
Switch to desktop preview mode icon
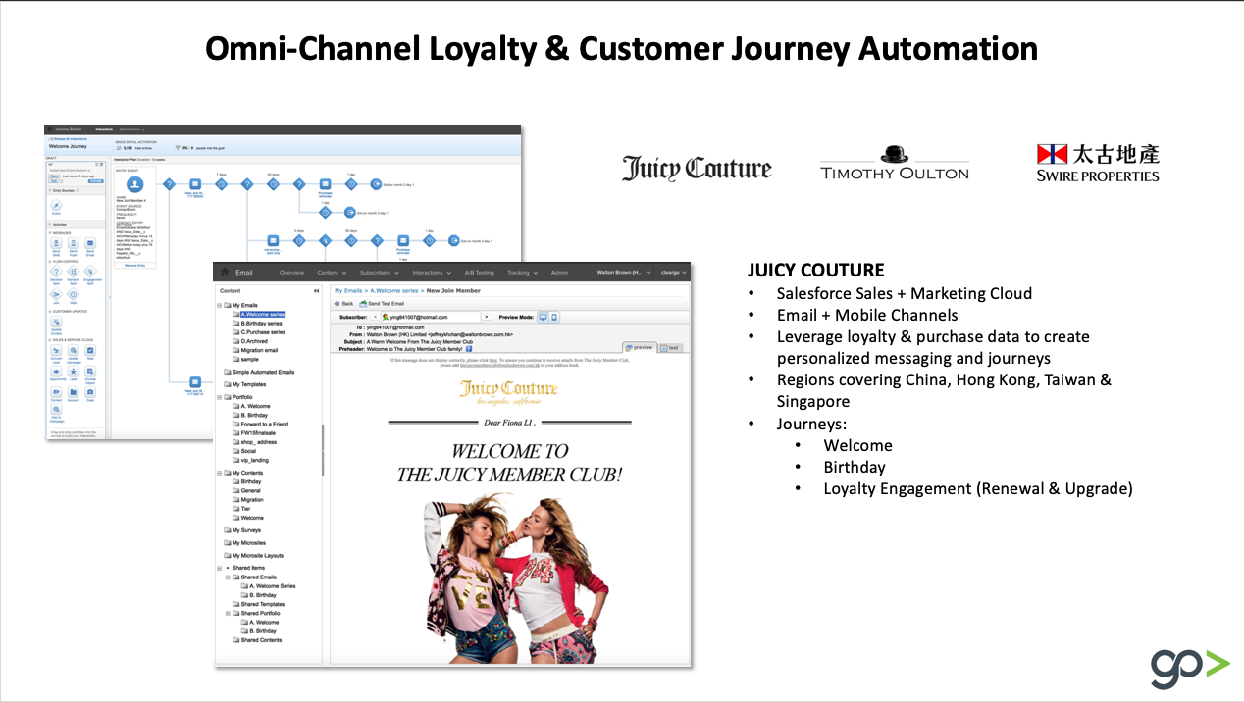click(543, 317)
